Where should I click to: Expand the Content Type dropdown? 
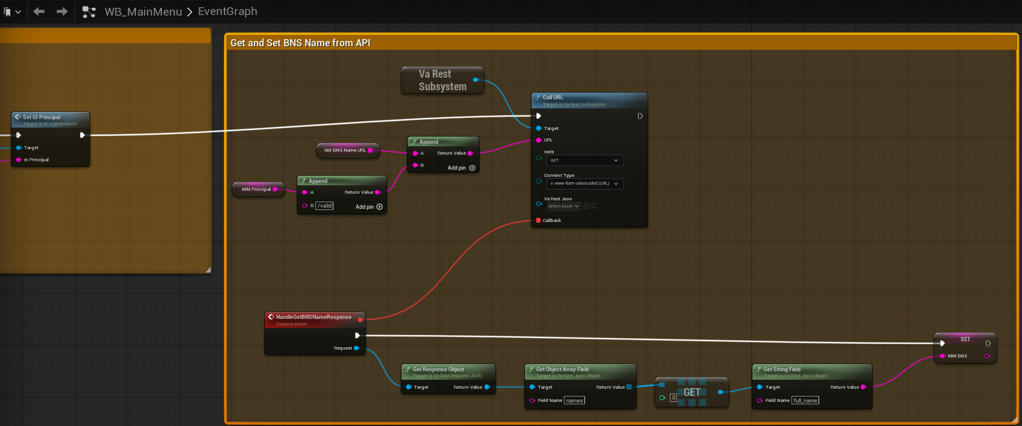pos(584,184)
